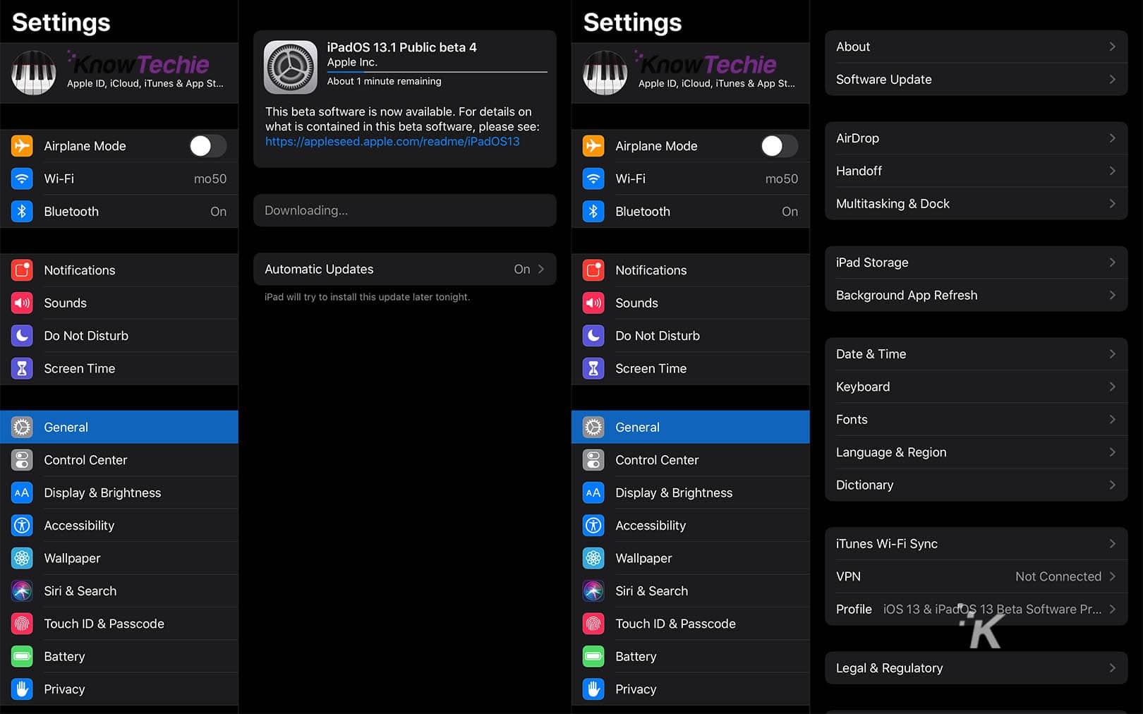Select General in right screenshot sidebar

pos(690,427)
